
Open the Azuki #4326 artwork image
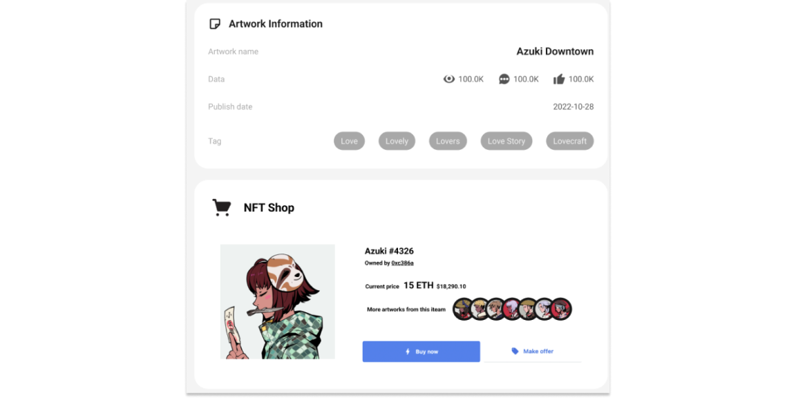click(278, 301)
